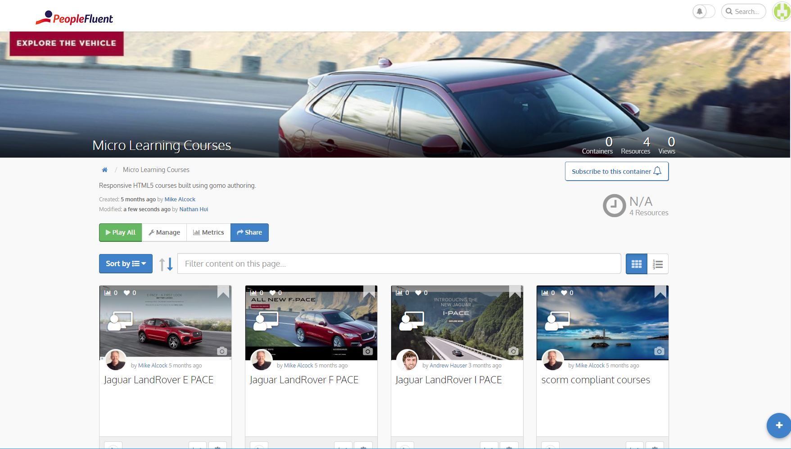Expand the Sort by dropdown
The width and height of the screenshot is (791, 449).
click(126, 264)
